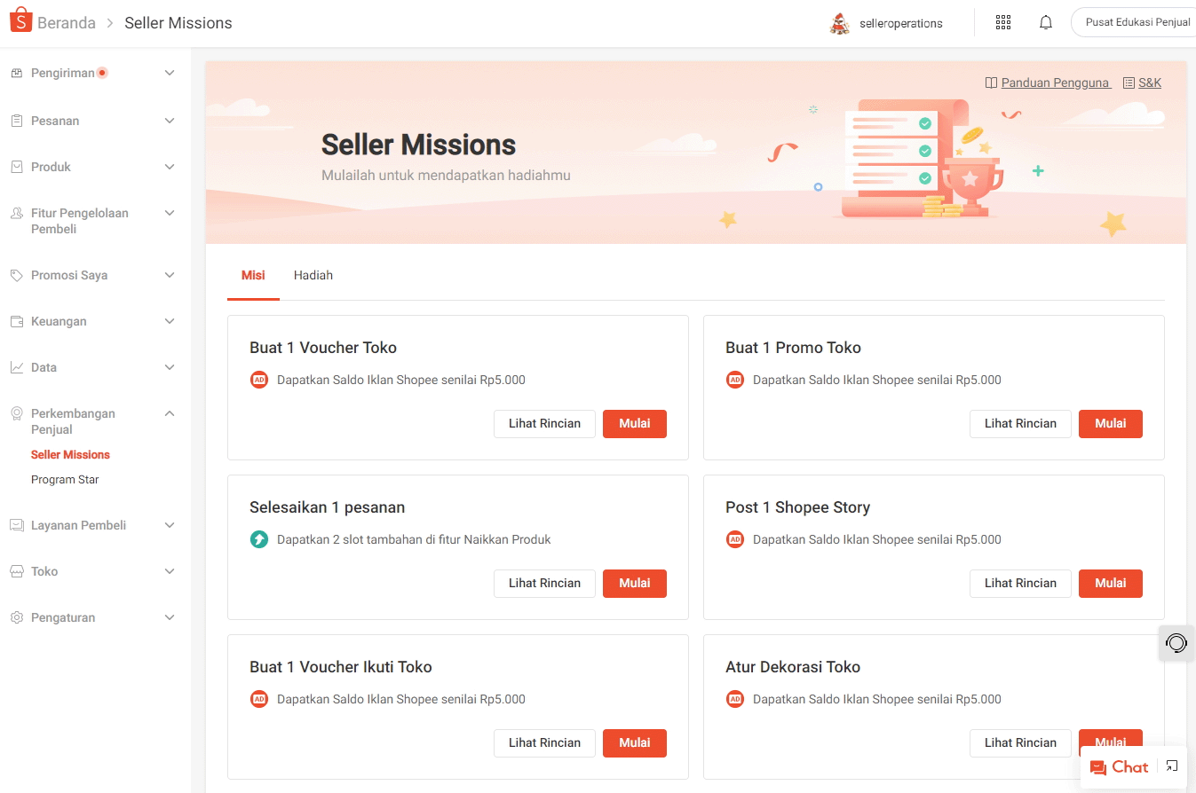Click the Shopee logo in header
The image size is (1196, 793).
(20, 21)
